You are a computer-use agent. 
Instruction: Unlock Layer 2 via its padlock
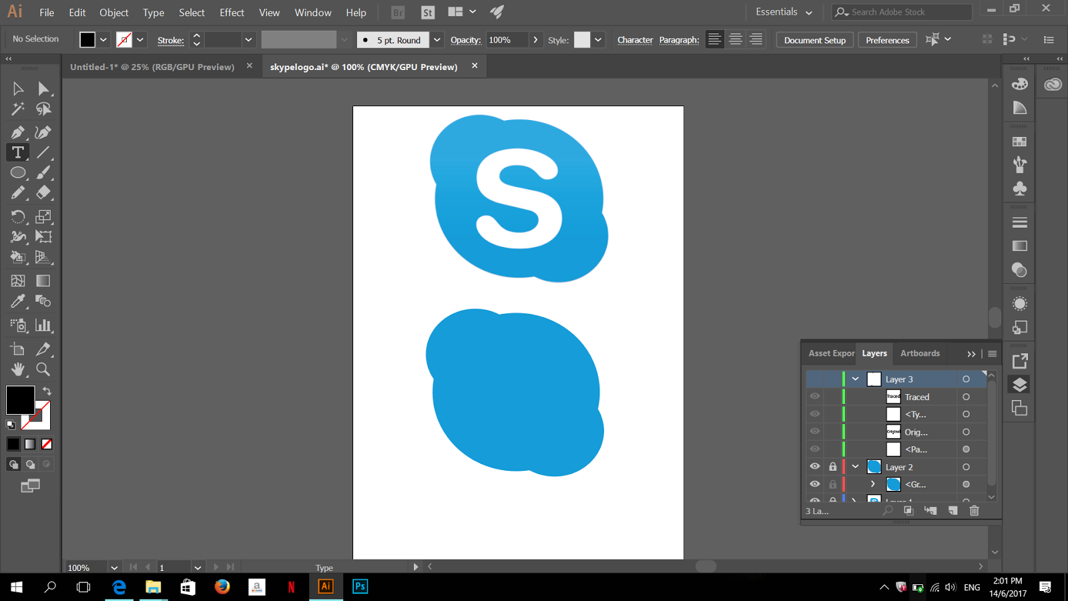pos(832,467)
